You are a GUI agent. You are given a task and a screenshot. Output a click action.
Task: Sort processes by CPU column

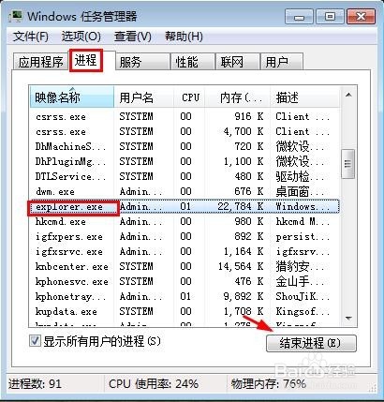(x=190, y=97)
